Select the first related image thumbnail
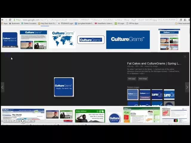Image resolution: width=191 pixels, height=143 pixels. [133, 94]
